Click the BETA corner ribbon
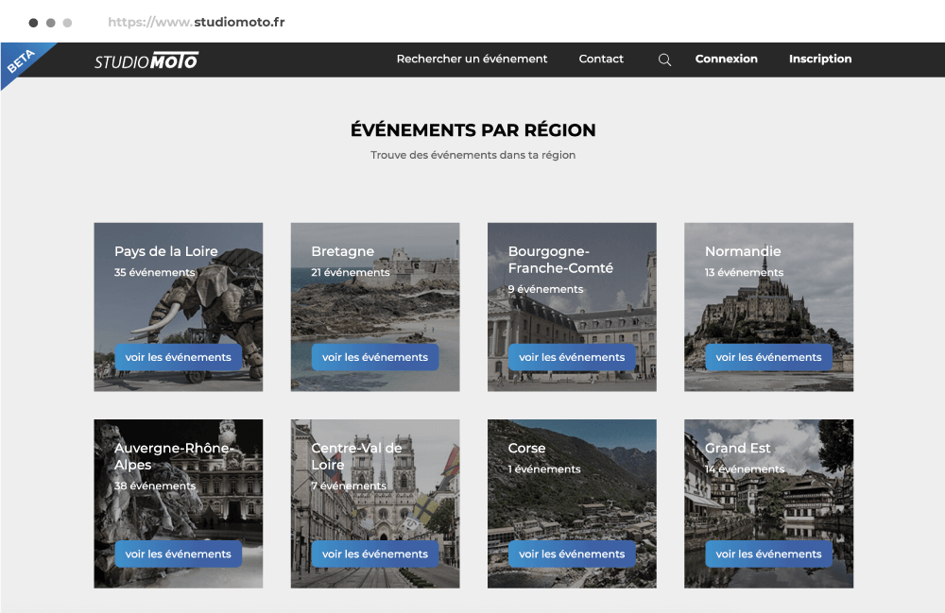945x613 pixels. coord(21,60)
